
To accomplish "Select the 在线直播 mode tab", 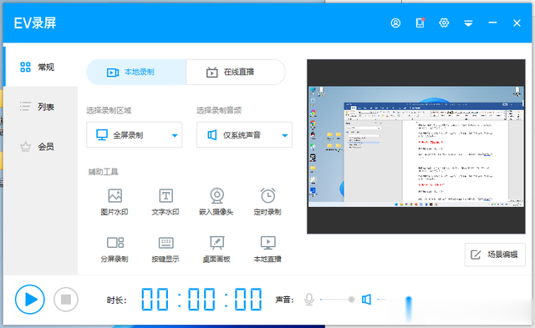I will [x=236, y=72].
